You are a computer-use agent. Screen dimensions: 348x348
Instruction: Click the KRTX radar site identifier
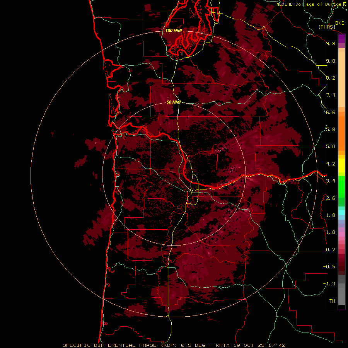tap(223, 345)
